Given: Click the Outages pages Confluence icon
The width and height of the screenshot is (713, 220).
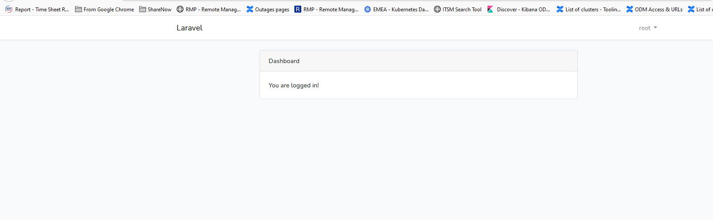Looking at the screenshot, I should 250,9.
